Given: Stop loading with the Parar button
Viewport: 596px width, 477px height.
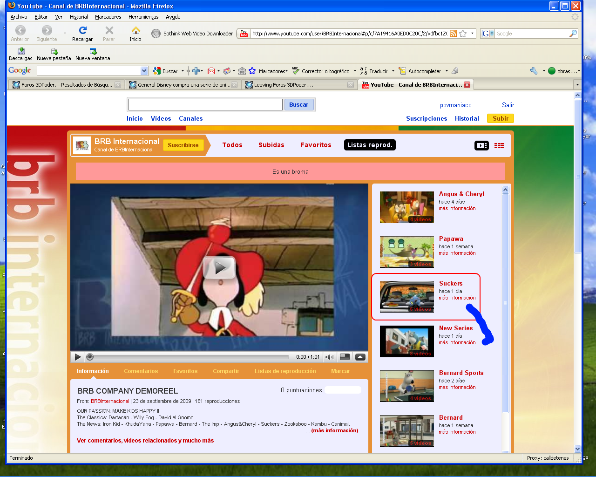Looking at the screenshot, I should (x=109, y=33).
